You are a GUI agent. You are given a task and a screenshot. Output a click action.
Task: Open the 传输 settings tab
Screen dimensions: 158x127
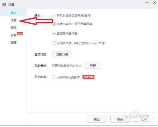(x=14, y=20)
